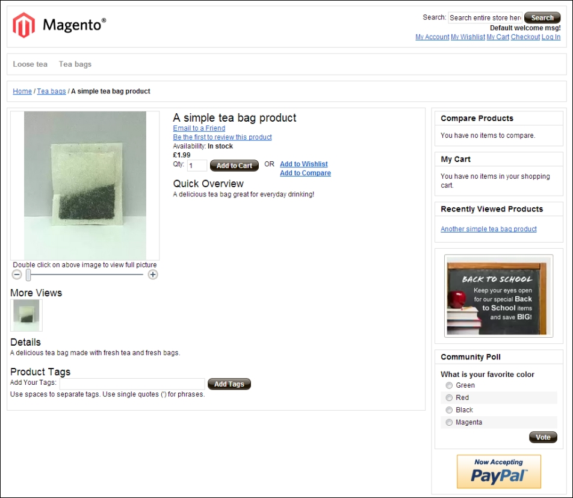The width and height of the screenshot is (573, 498).
Task: Zoom in with the plus icon
Action: click(x=153, y=275)
